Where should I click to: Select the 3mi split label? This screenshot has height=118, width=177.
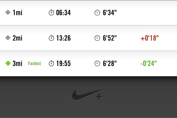coord(17,63)
